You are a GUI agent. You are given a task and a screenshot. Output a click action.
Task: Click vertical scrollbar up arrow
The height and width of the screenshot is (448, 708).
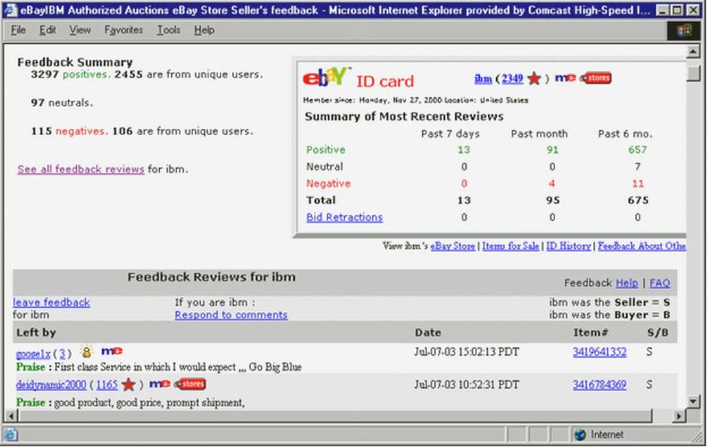[x=693, y=52]
